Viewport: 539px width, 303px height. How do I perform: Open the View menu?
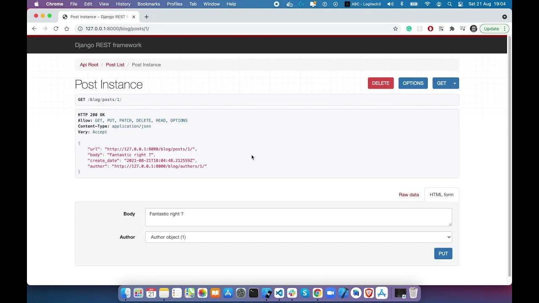point(104,4)
